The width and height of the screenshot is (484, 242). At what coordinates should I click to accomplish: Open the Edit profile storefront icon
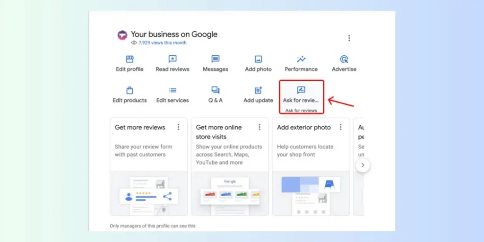pyautogui.click(x=130, y=59)
